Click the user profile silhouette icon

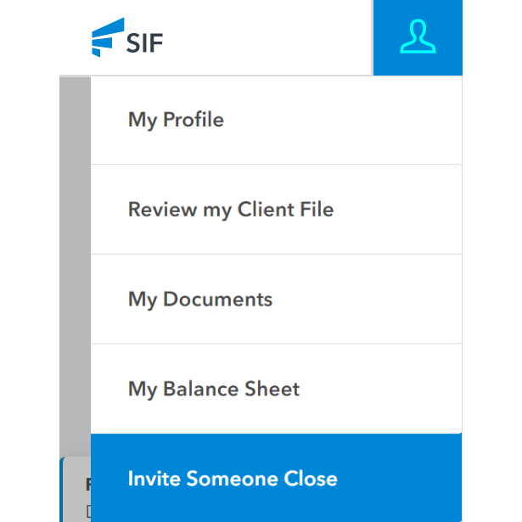pyautogui.click(x=418, y=36)
